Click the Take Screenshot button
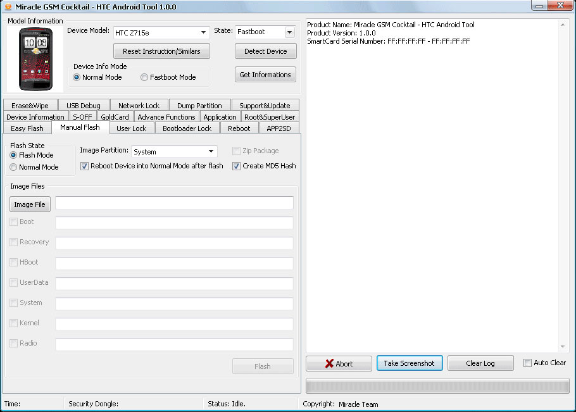 tap(410, 363)
